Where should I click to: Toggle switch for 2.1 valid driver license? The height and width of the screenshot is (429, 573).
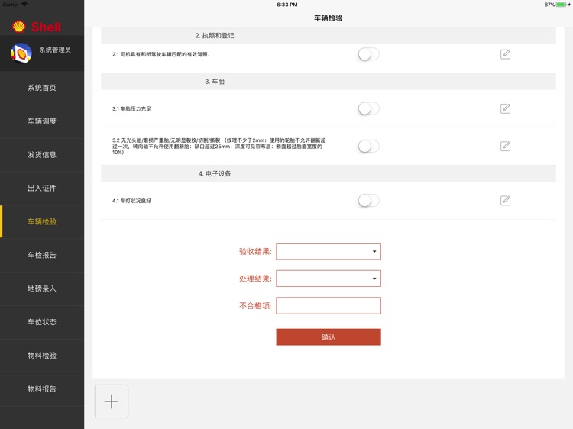[369, 54]
